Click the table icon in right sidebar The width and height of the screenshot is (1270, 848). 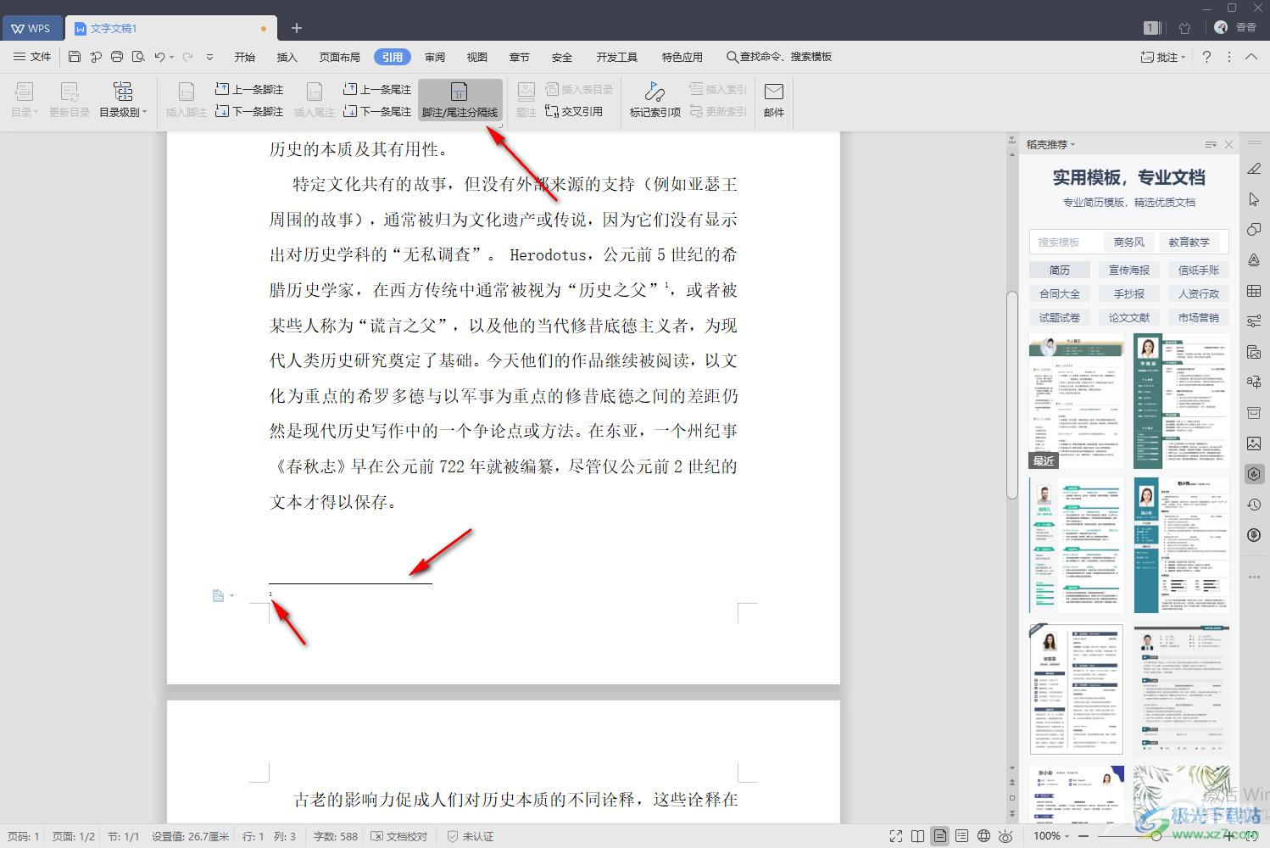click(1254, 291)
